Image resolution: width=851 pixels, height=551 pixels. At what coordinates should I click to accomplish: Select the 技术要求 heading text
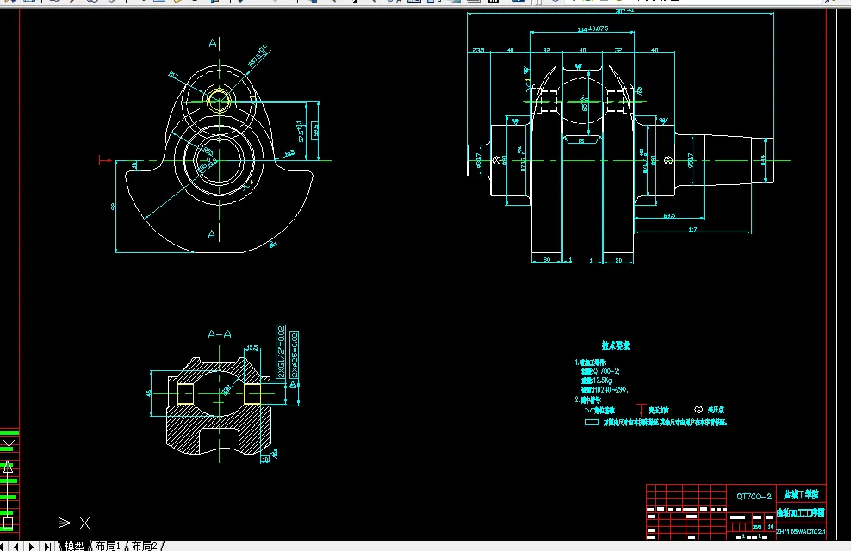pos(616,345)
